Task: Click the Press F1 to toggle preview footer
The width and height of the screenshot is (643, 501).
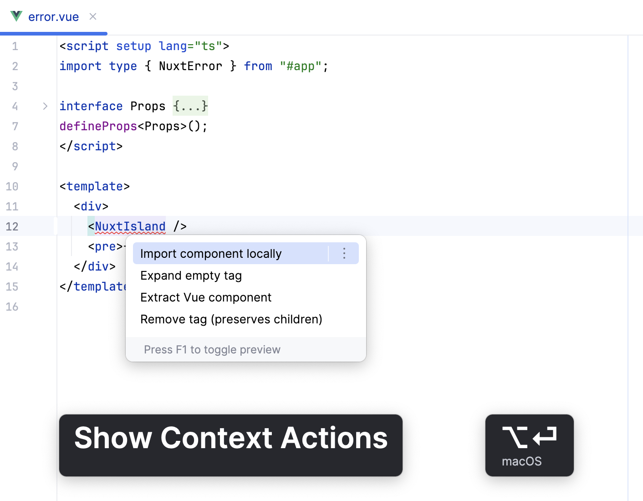Action: tap(212, 349)
